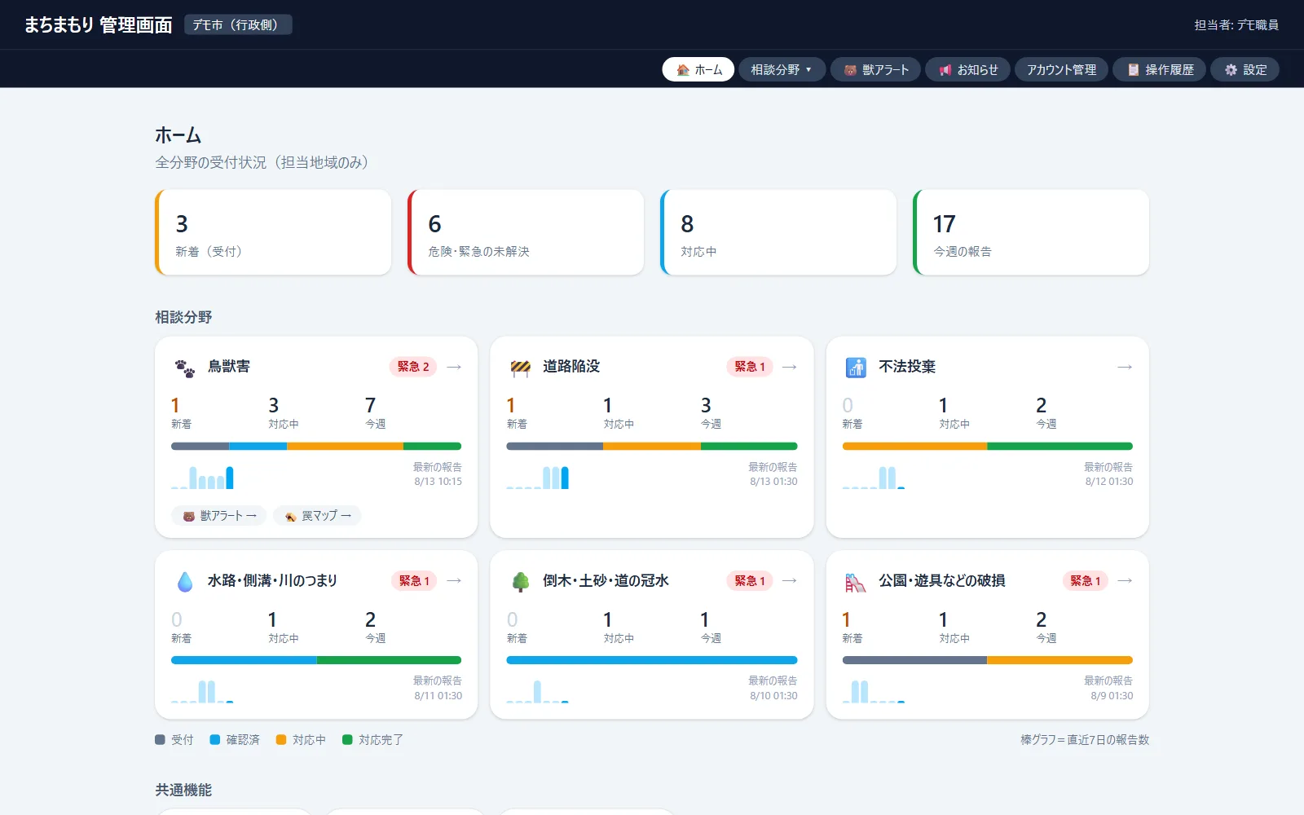Click the 緊急 1 badge on 公園・遊具

coord(1086,580)
